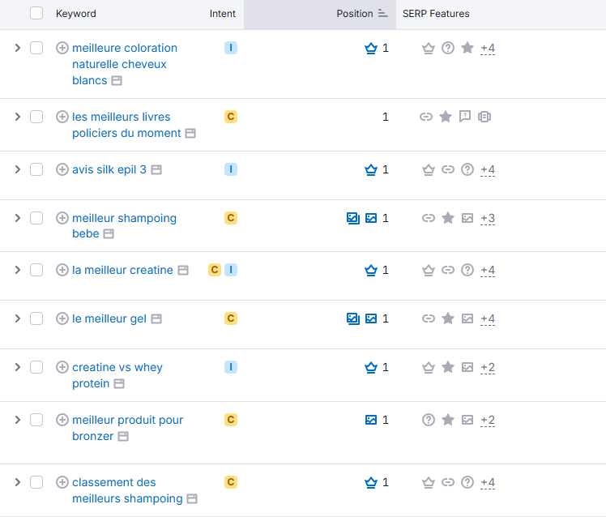Check the box for the 'avis silk epil 3' row

(x=36, y=169)
